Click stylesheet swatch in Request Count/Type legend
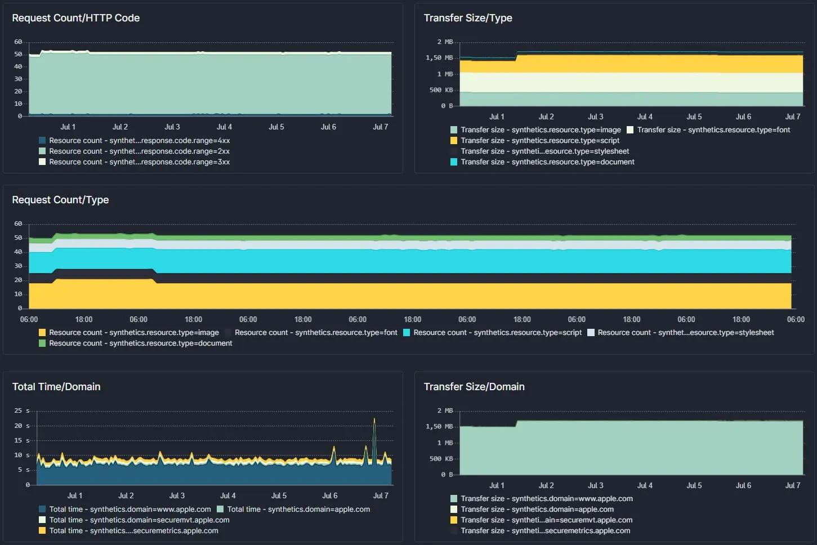The height and width of the screenshot is (545, 817). [x=591, y=333]
